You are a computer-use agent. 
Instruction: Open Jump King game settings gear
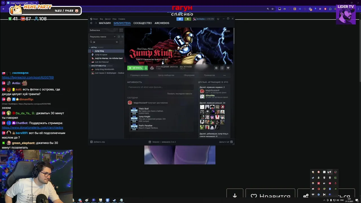216,68
